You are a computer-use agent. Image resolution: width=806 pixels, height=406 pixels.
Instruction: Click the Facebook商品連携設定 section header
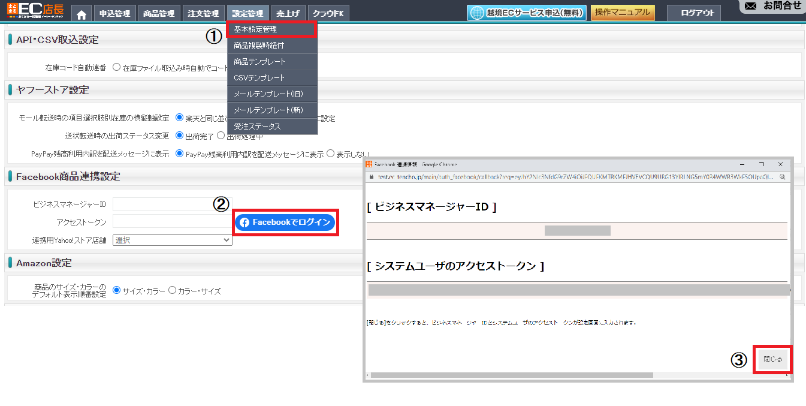coord(68,176)
